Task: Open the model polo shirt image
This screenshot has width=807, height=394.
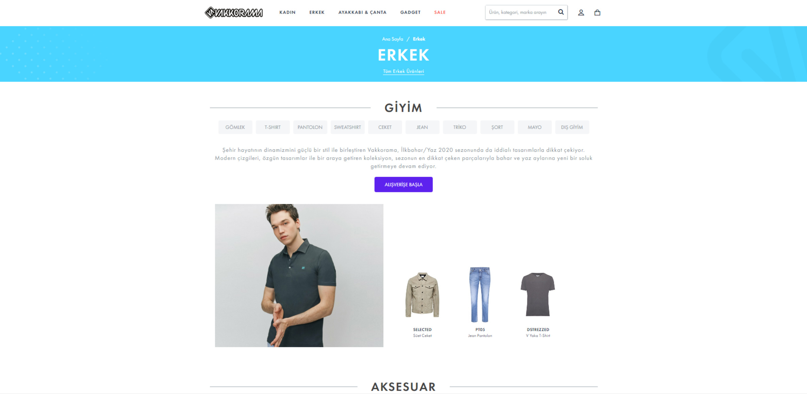Action: coord(299,275)
